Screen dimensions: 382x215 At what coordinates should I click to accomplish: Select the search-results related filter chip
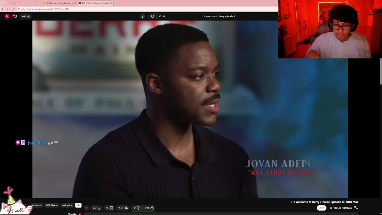[x=67, y=205]
